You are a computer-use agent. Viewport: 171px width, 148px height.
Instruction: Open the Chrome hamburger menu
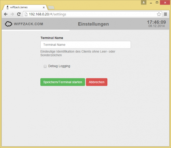pyautogui.click(x=166, y=14)
